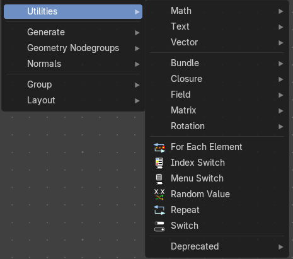Click the Repeat loop icon
The height and width of the screenshot is (259, 293).
(x=159, y=210)
